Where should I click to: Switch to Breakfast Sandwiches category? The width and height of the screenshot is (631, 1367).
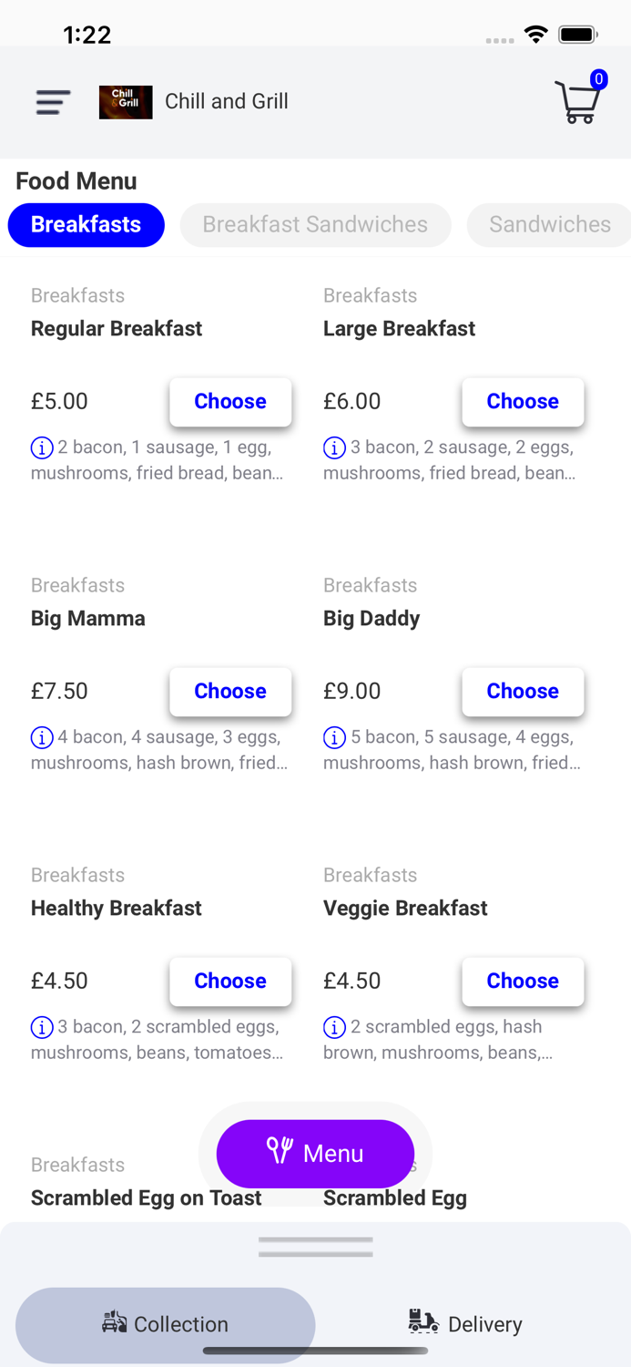pos(315,225)
